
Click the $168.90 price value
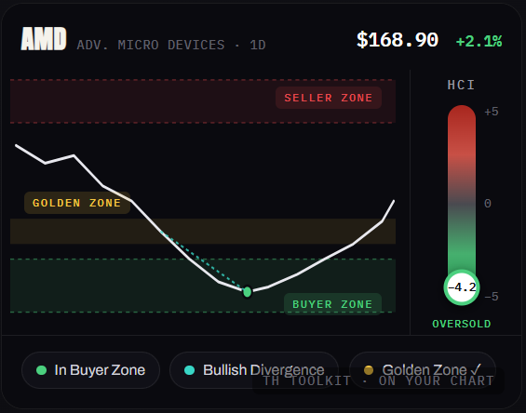pyautogui.click(x=398, y=40)
